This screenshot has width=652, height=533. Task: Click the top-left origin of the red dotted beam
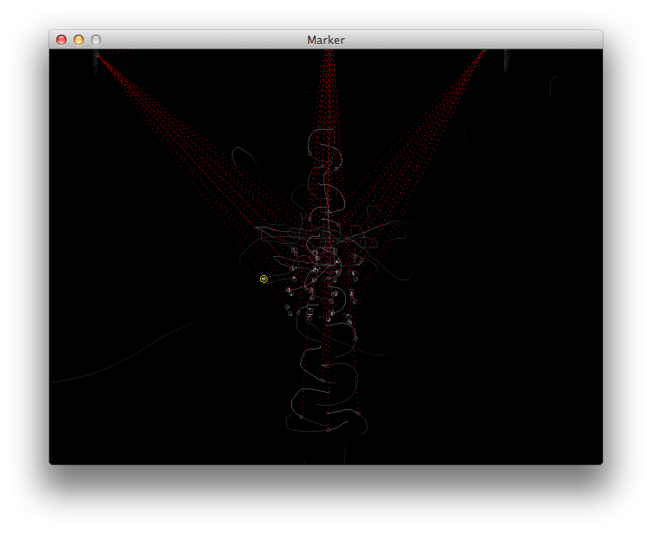96,54
